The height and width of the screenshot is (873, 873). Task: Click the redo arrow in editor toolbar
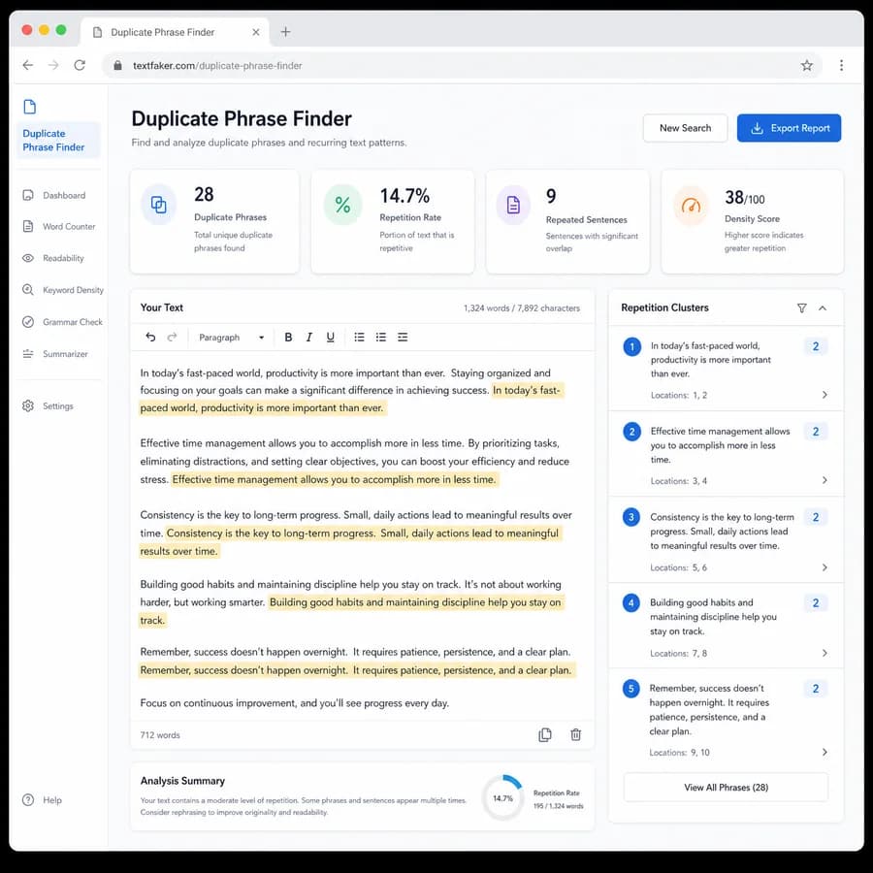click(x=172, y=337)
